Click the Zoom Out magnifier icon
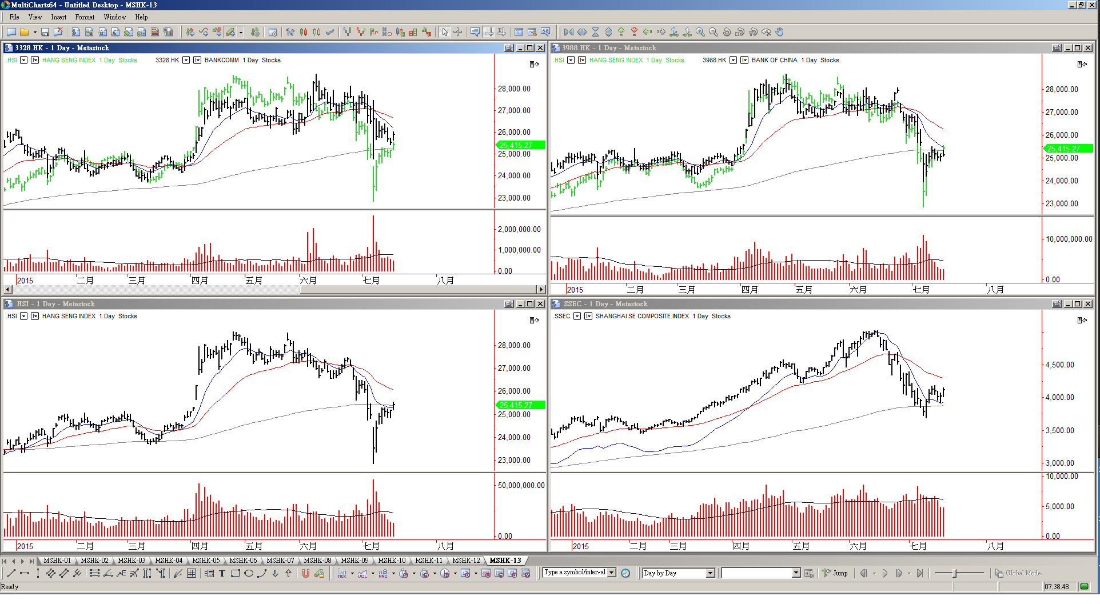The image size is (1100, 604). 713,32
